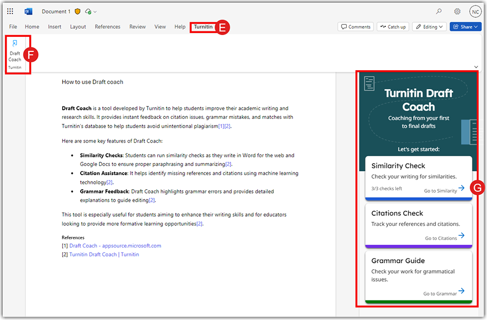
Task: Open the search magnifier icon
Action: click(439, 11)
